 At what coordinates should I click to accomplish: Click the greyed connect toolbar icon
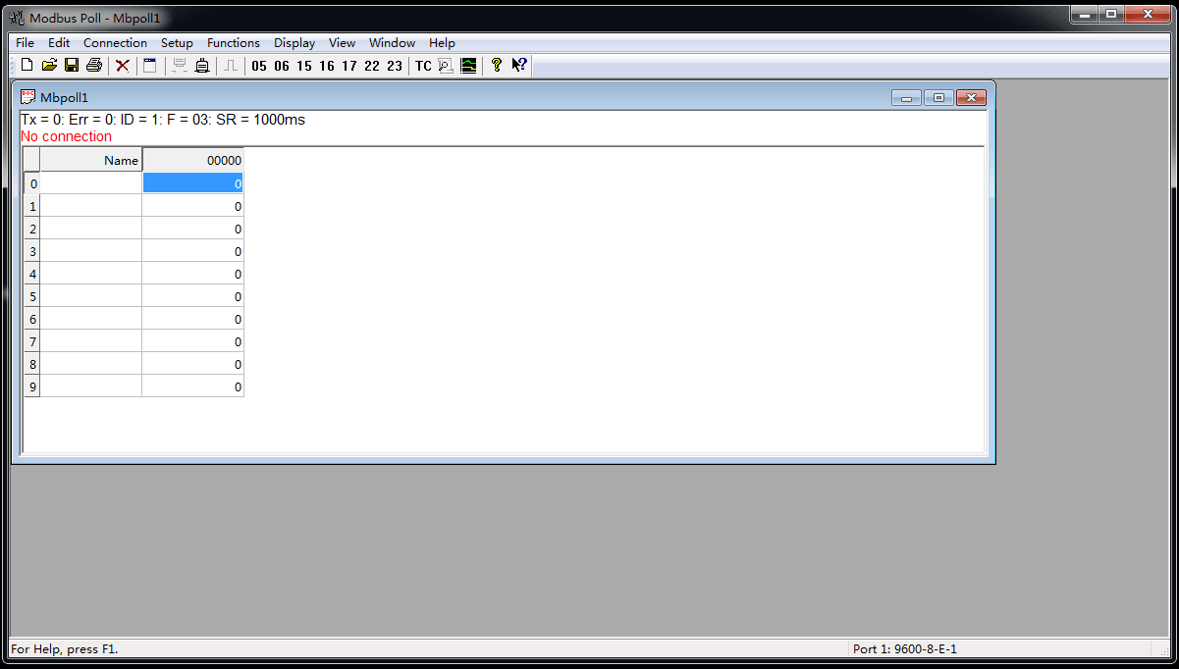click(180, 66)
